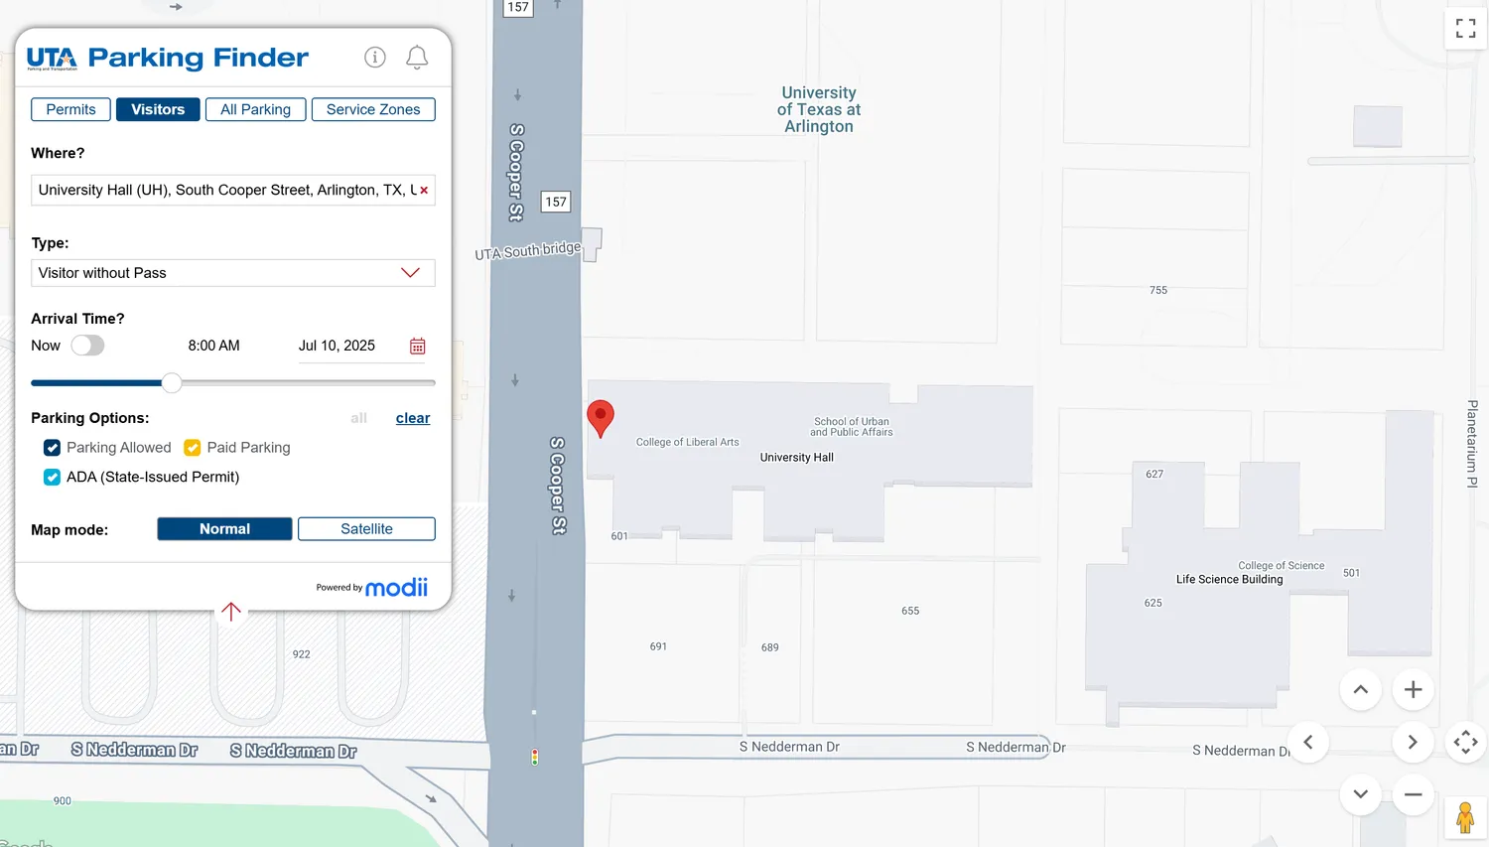
Task: Switch to the Permits tab
Action: coord(70,109)
